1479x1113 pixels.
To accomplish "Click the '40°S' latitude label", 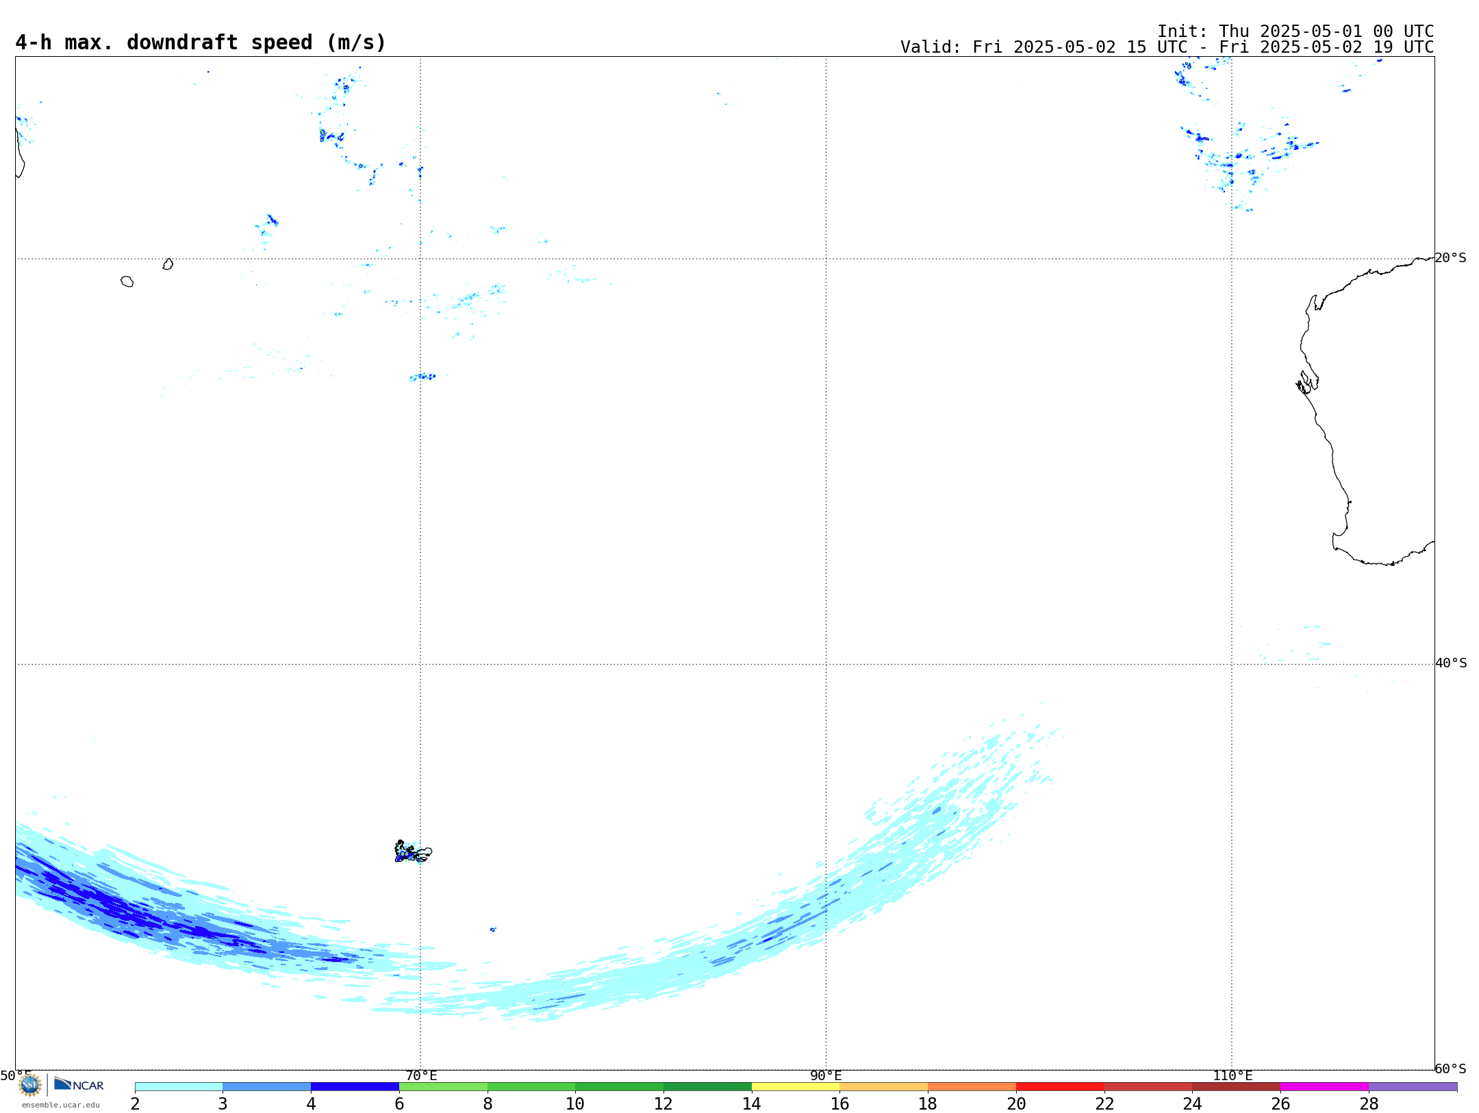I will (x=1451, y=663).
